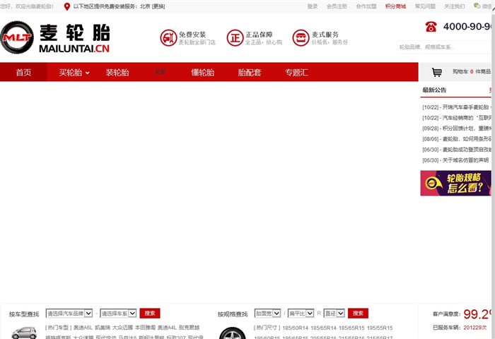Select hot size 185/65R14
495x339 pixels.
click(x=323, y=328)
